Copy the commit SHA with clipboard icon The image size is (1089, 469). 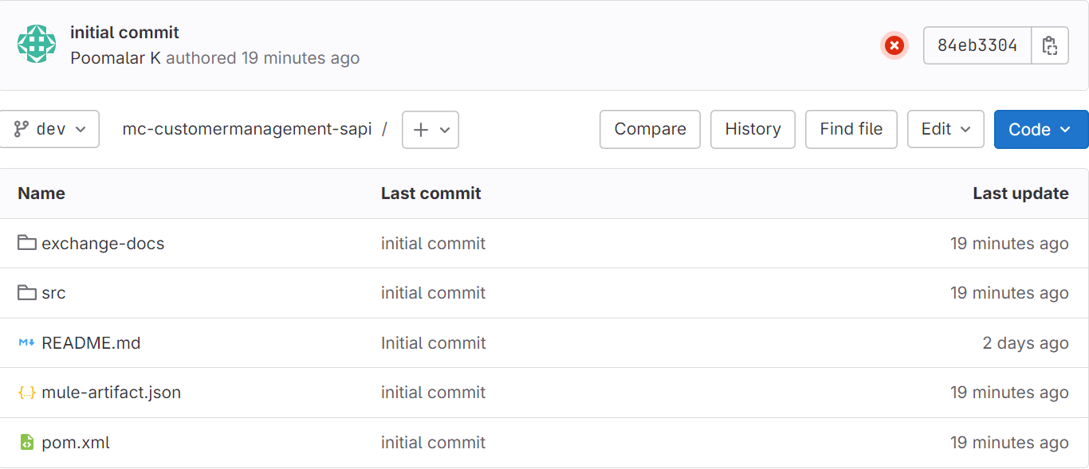click(x=1050, y=46)
